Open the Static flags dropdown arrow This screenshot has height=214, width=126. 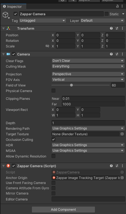pos(123,14)
